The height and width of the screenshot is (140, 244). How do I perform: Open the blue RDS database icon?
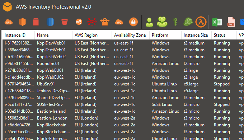pyautogui.click(x=50, y=22)
